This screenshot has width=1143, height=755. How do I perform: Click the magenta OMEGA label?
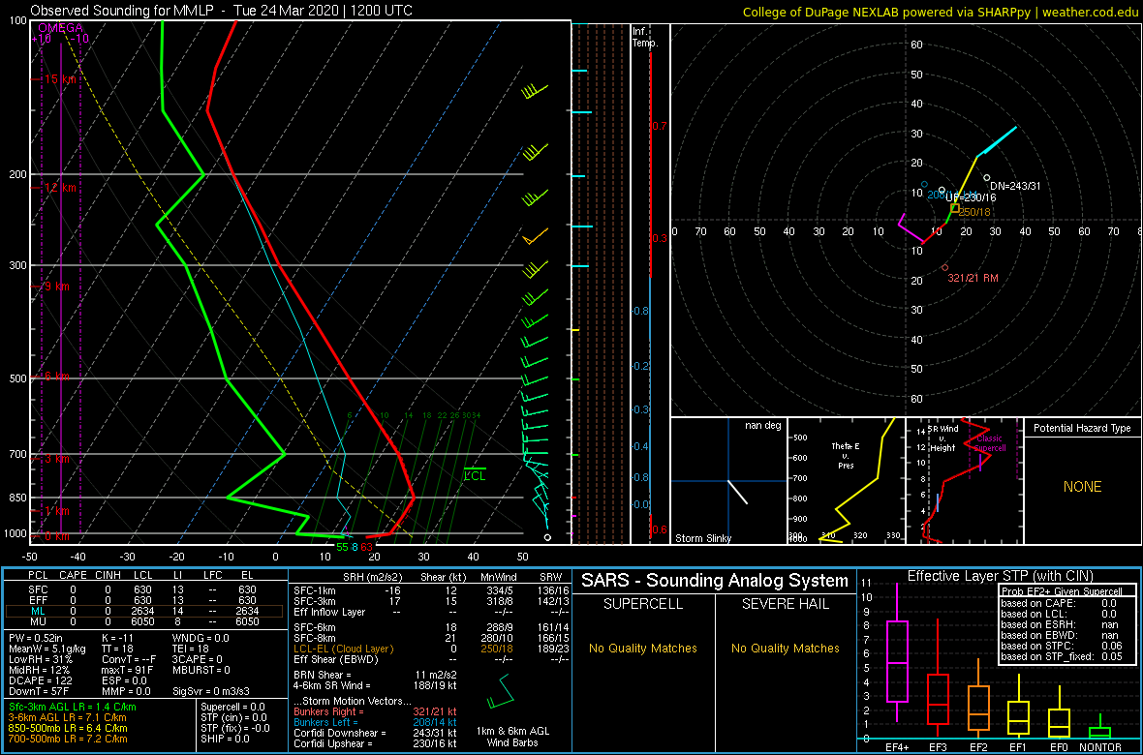click(x=60, y=28)
